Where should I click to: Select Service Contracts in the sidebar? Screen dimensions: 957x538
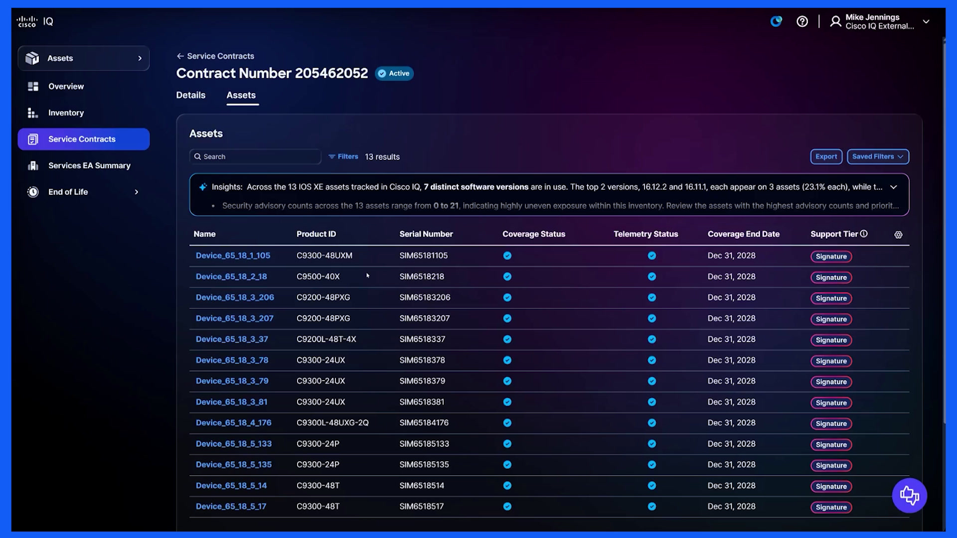click(x=84, y=139)
